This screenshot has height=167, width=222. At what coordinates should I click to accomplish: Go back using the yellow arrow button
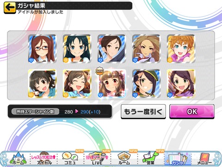[x=10, y=8]
